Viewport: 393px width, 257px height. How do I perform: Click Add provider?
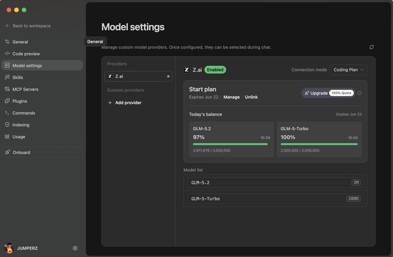point(128,103)
